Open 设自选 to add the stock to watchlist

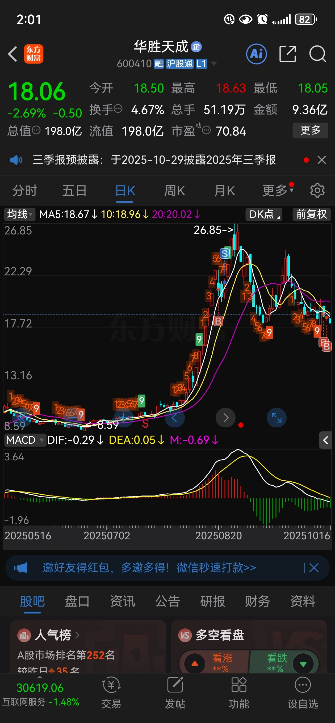tap(303, 692)
